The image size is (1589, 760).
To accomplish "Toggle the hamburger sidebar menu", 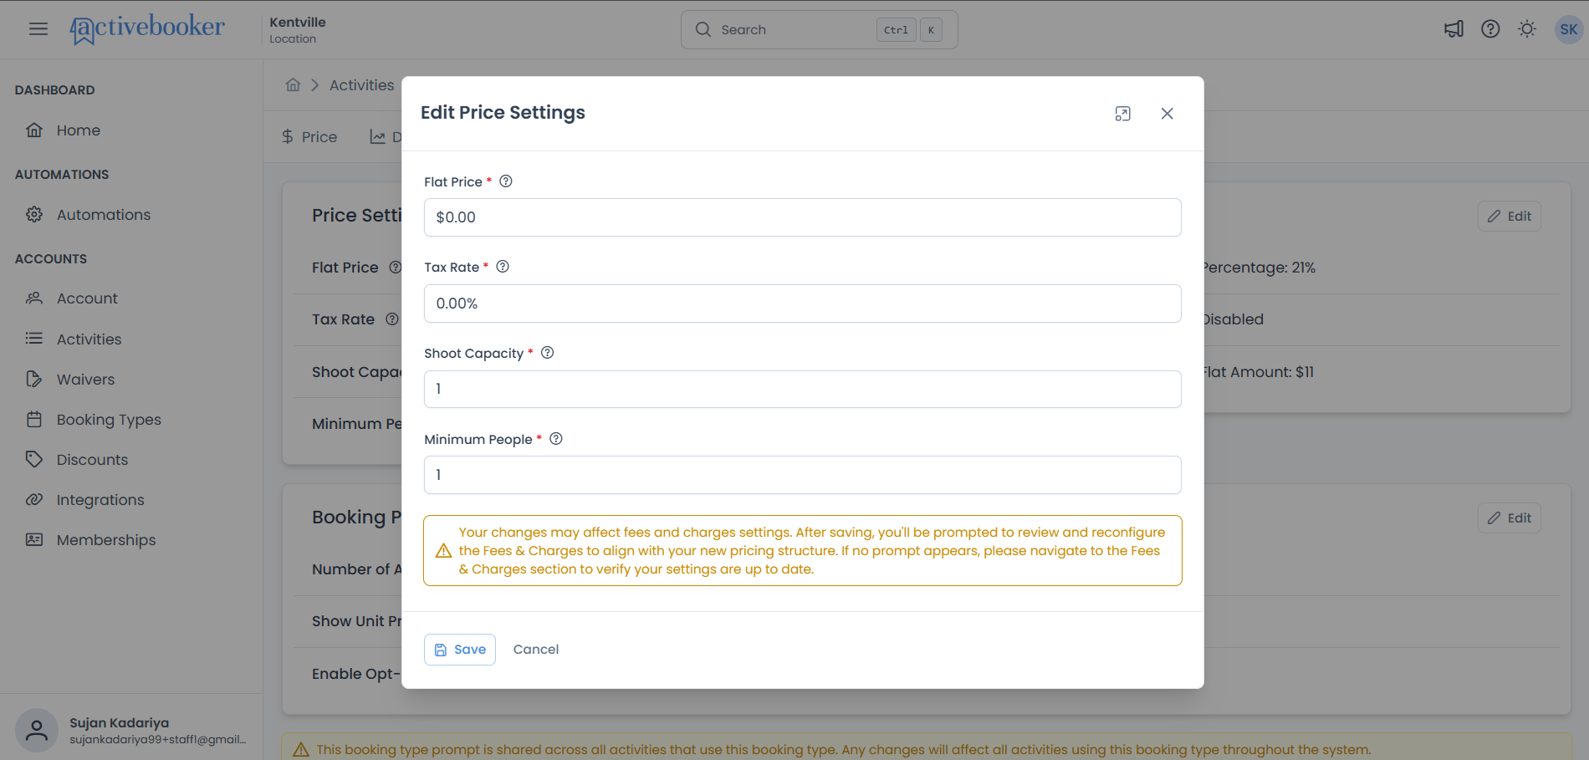I will (38, 29).
